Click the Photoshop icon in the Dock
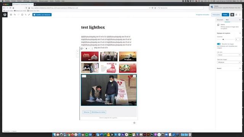The height and width of the screenshot is (137, 244). 152,135
